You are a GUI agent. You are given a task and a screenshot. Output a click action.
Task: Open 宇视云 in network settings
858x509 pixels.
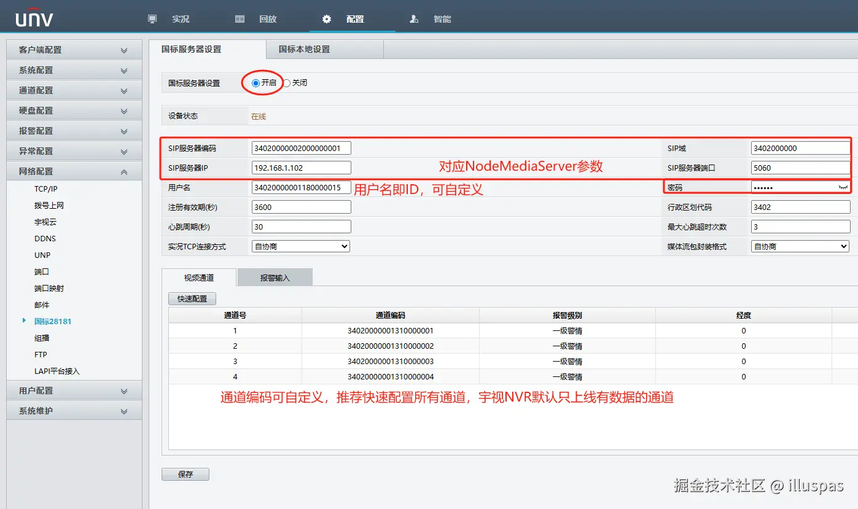point(45,222)
